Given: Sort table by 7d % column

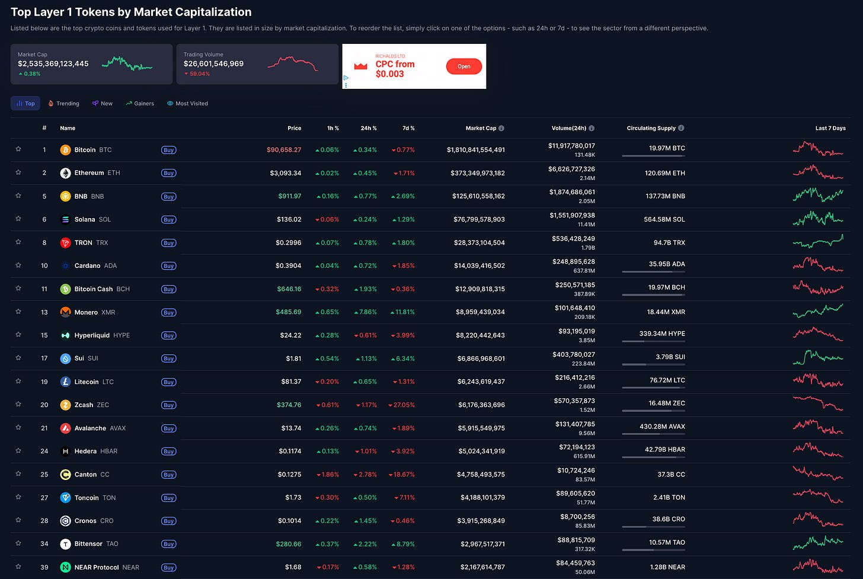Looking at the screenshot, I should pyautogui.click(x=408, y=128).
